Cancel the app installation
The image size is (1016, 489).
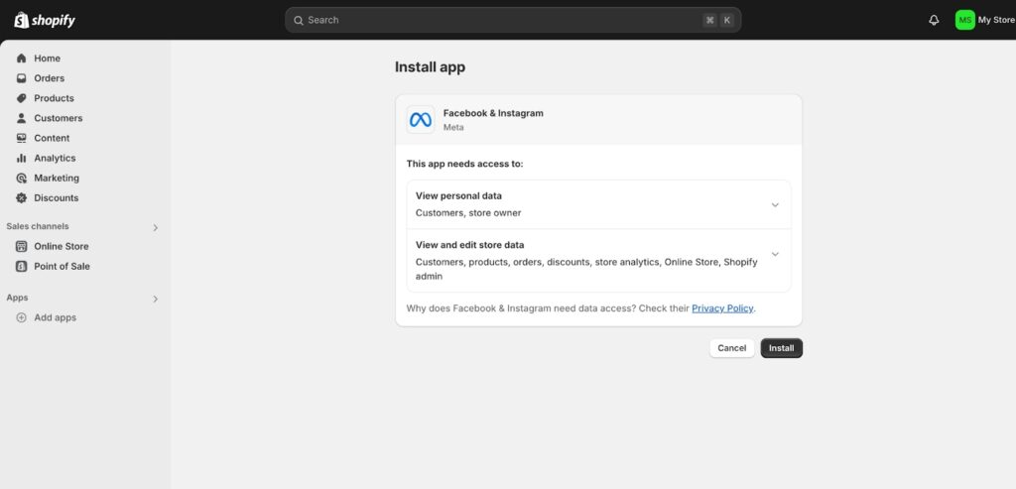(x=731, y=348)
